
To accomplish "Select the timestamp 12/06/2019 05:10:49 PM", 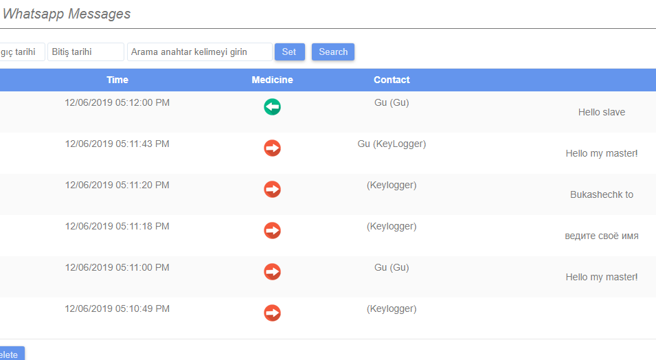I will pos(117,308).
